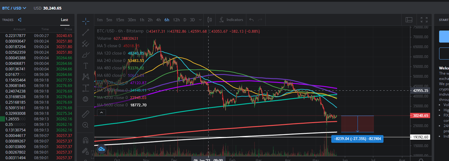Toggle magnet mode for drawings
The image size is (449, 161).
click(86, 140)
